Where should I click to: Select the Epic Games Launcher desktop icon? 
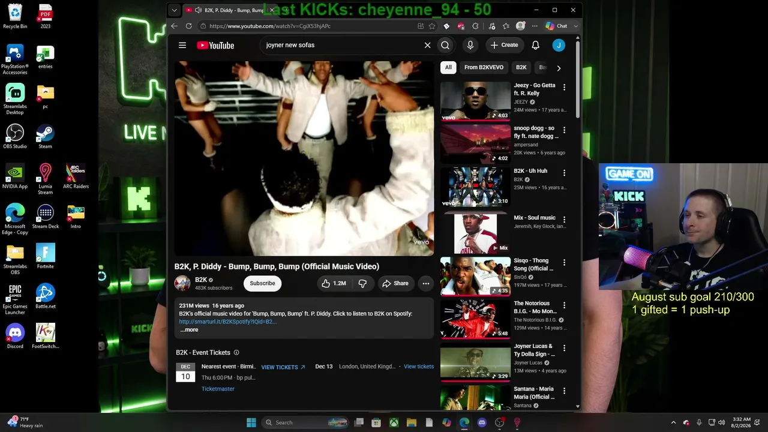15,299
